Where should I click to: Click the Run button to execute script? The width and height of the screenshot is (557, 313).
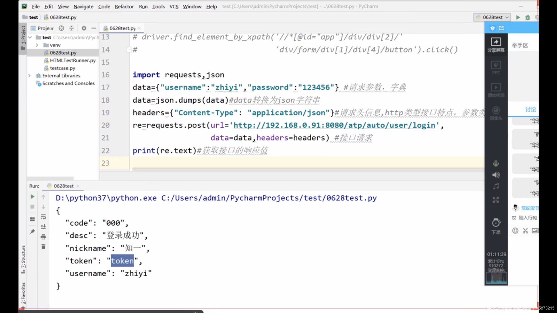518,17
